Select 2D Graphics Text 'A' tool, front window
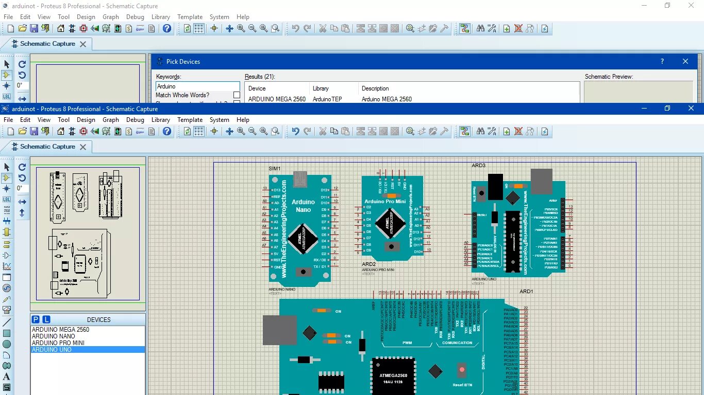The height and width of the screenshot is (395, 704). 7,376
